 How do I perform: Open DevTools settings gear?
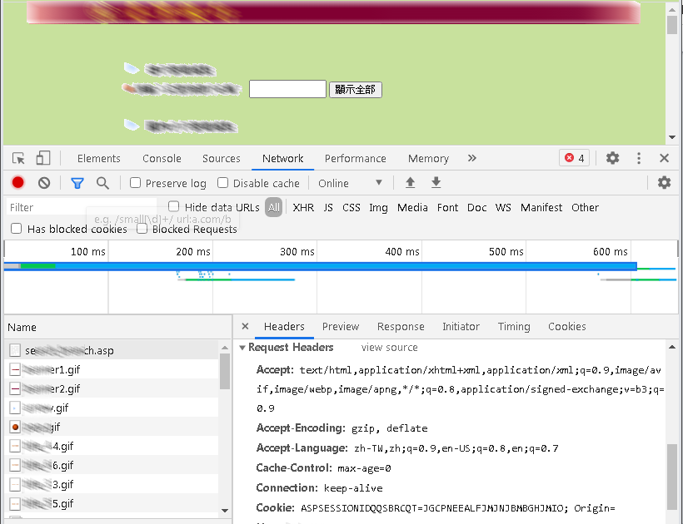613,157
